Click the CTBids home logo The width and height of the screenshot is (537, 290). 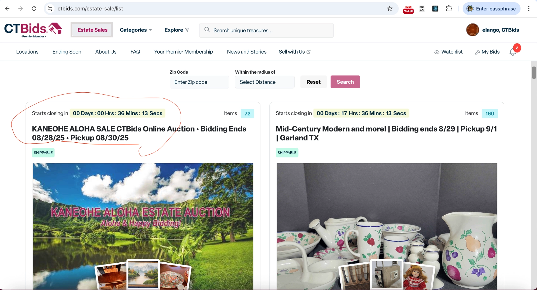pyautogui.click(x=33, y=30)
